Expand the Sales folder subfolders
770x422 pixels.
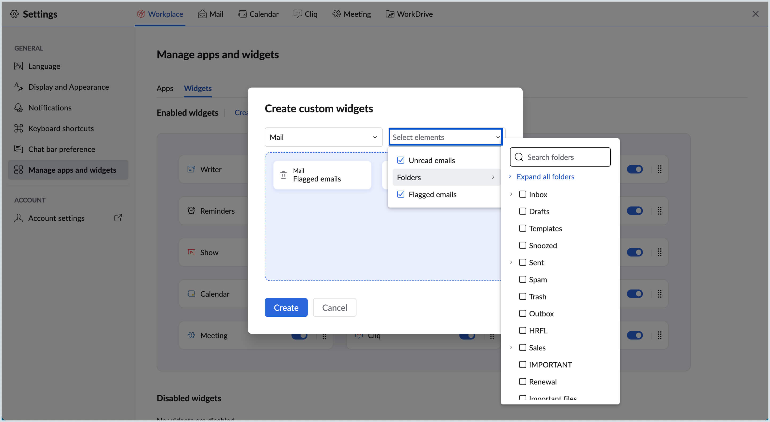(x=511, y=347)
